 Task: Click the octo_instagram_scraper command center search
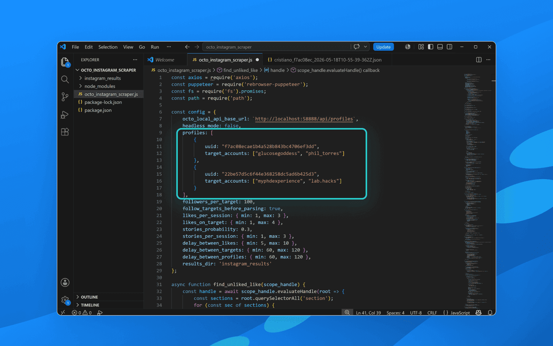(276, 47)
